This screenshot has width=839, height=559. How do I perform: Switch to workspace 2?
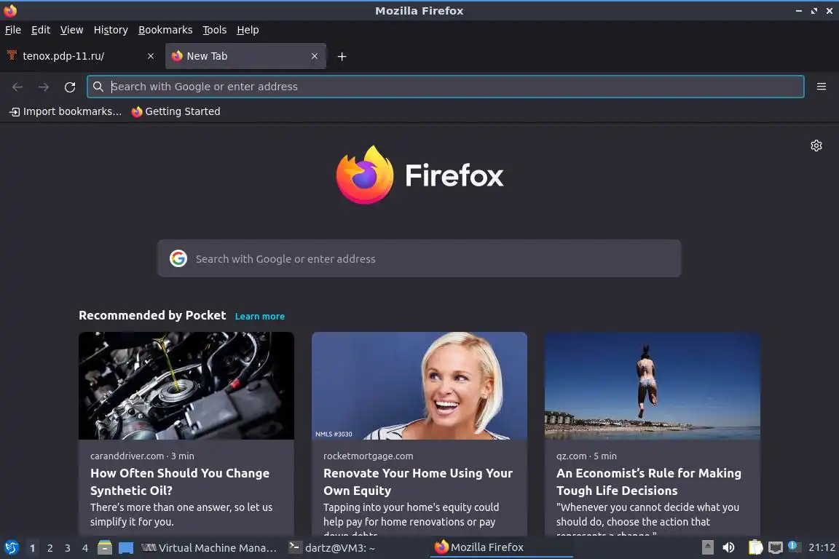50,548
